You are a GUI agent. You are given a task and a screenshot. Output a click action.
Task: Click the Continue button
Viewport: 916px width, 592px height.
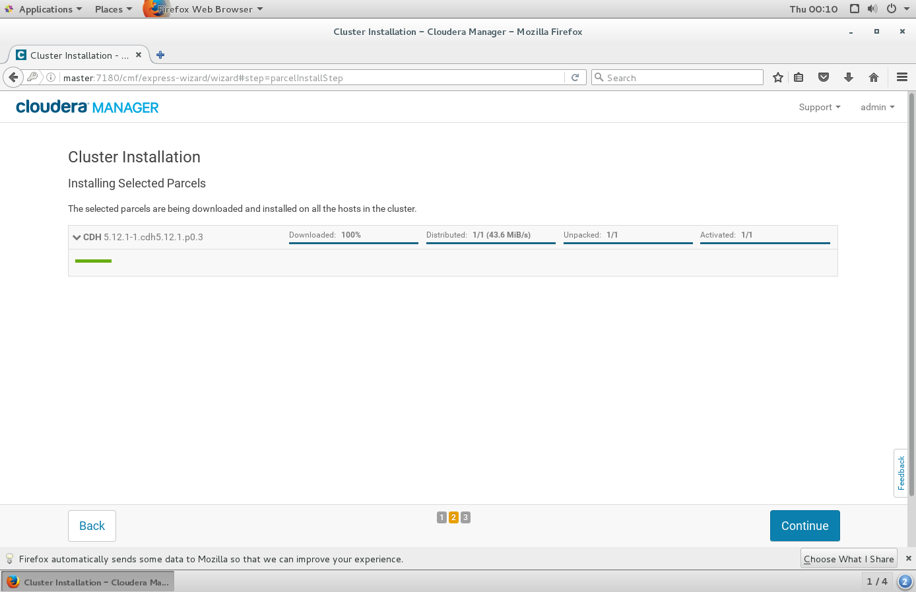pyautogui.click(x=805, y=526)
